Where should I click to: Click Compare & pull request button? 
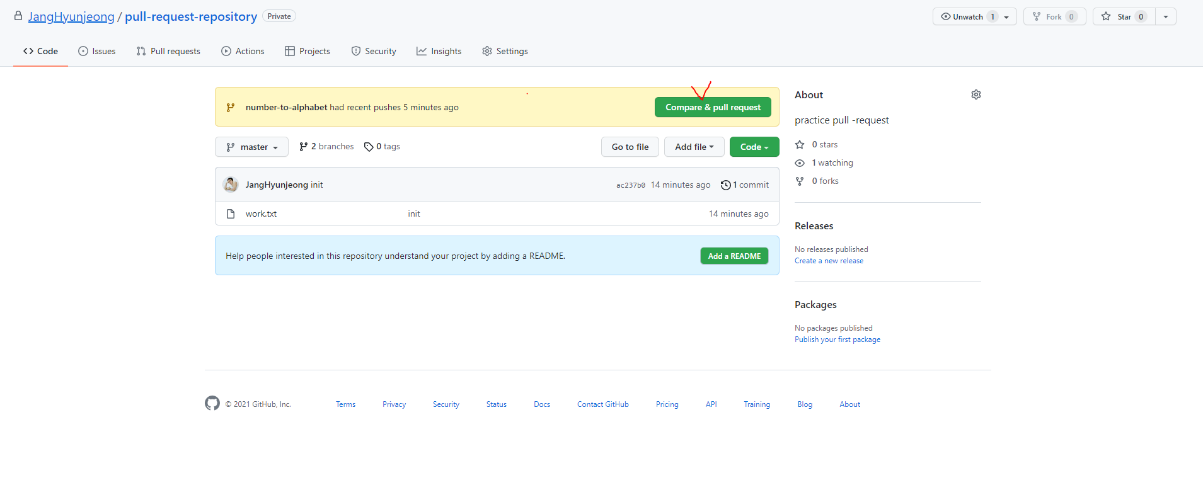click(713, 107)
